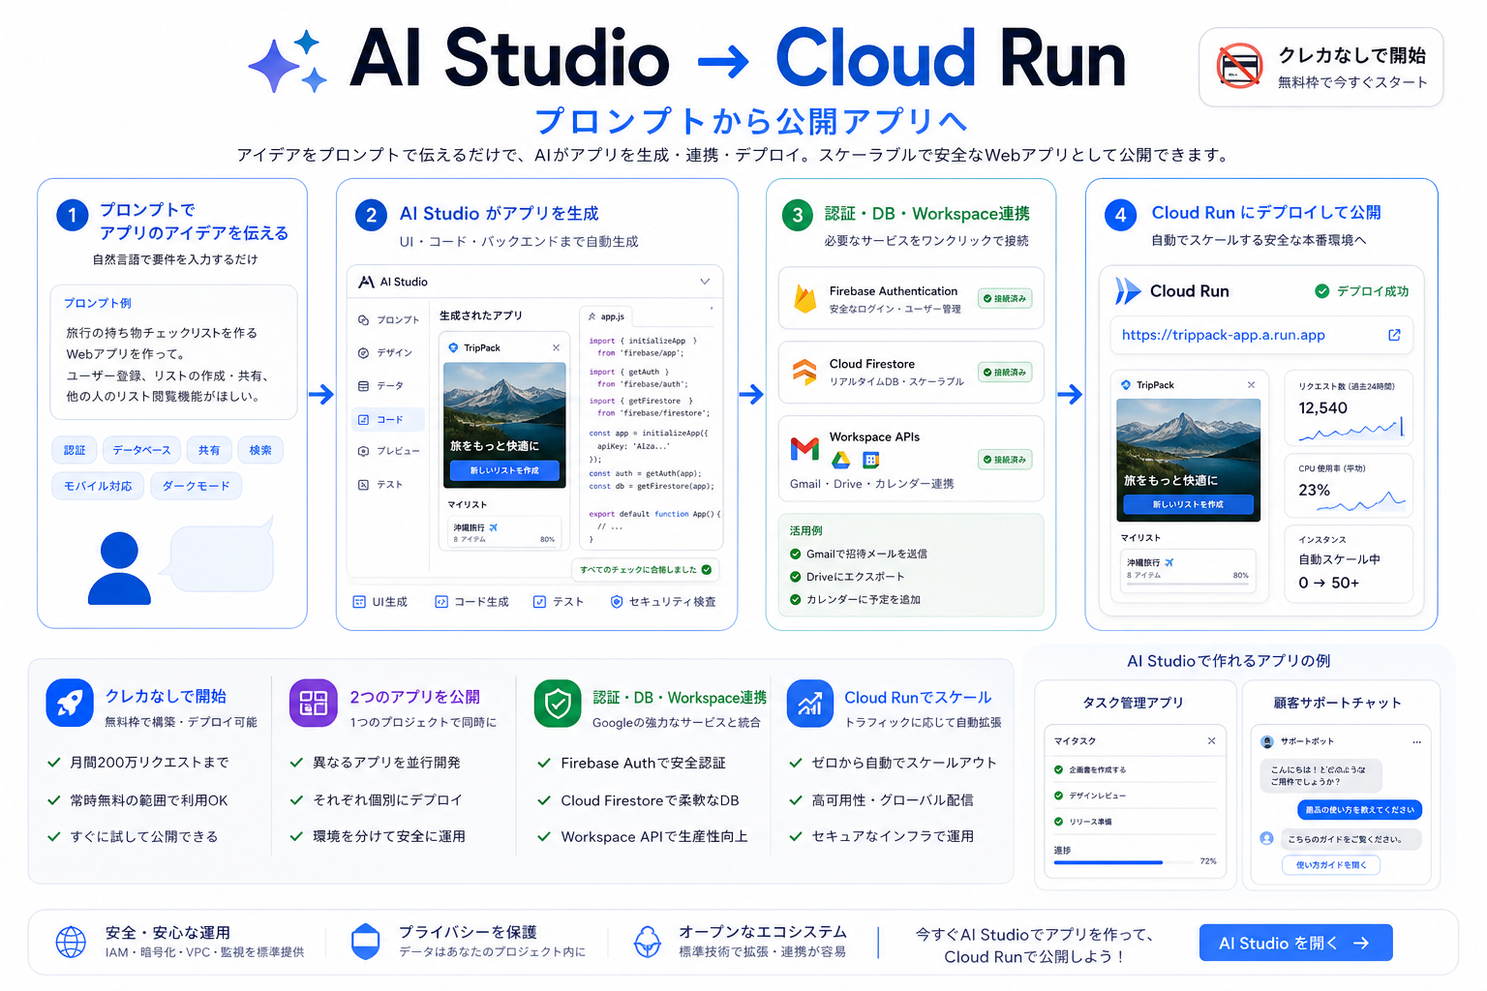This screenshot has width=1487, height=991.
Task: Click the rocket icon beside クレカなしで開始
Action: coord(70,704)
